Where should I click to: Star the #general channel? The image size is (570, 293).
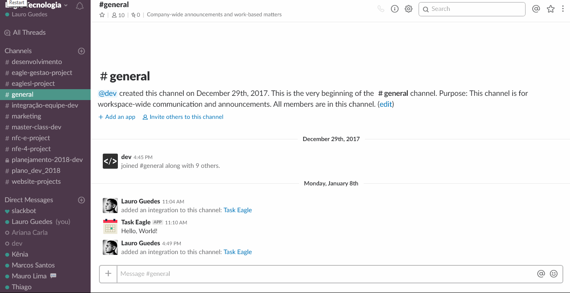(x=102, y=14)
